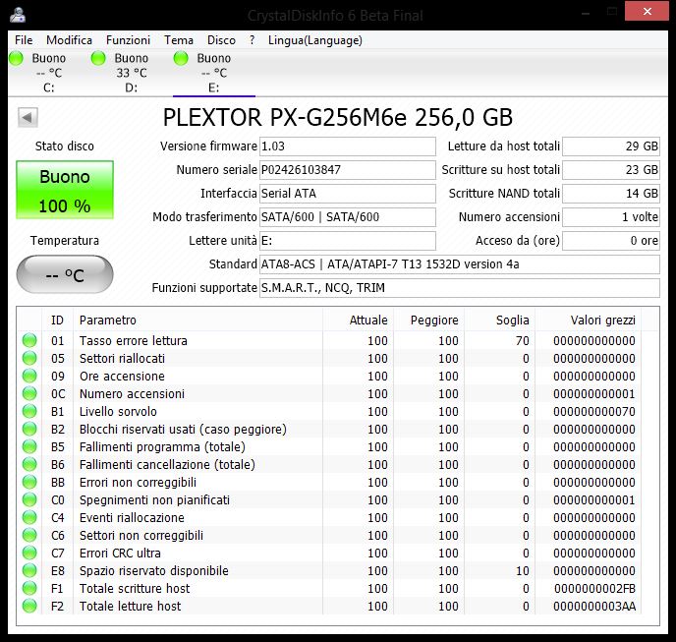Click the Letture da host totali value 29 GB
Image resolution: width=676 pixels, height=642 pixels.
(611, 146)
